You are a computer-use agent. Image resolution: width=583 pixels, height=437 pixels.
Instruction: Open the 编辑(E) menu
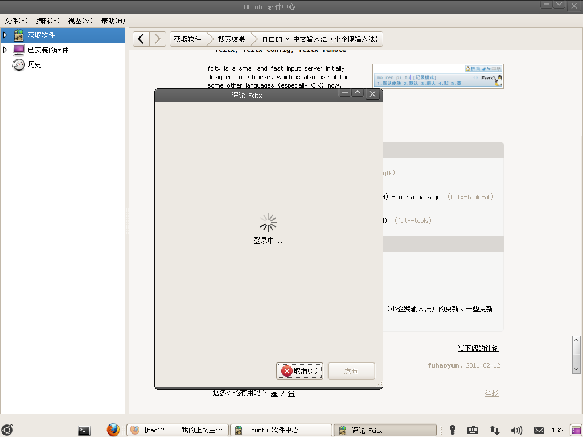tap(48, 21)
